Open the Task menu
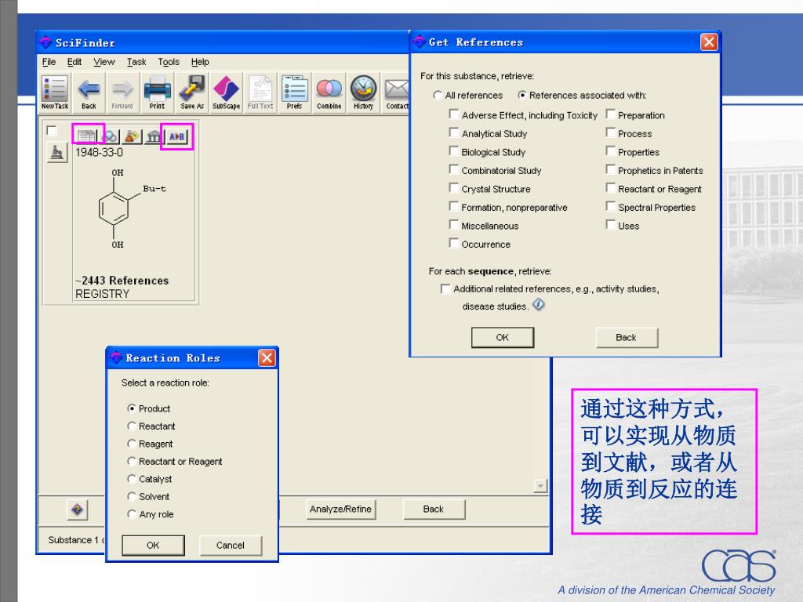Screen dimensions: 803x602 (136, 62)
